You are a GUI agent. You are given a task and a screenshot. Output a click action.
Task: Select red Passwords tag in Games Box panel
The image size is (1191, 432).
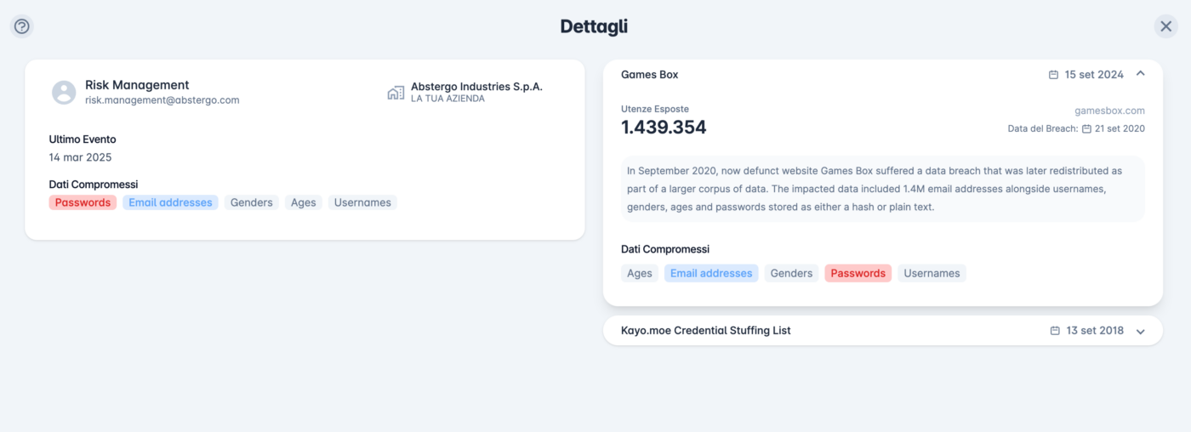tap(858, 273)
